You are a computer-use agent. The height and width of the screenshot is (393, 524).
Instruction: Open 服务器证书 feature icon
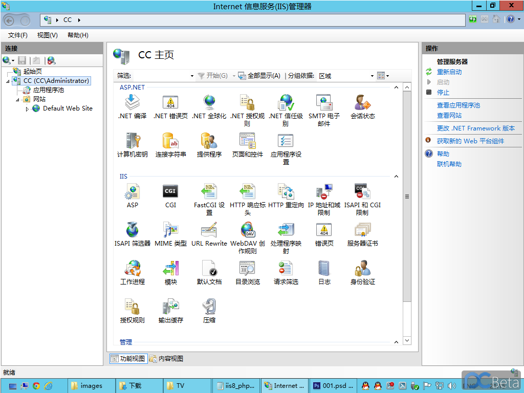coord(362,230)
